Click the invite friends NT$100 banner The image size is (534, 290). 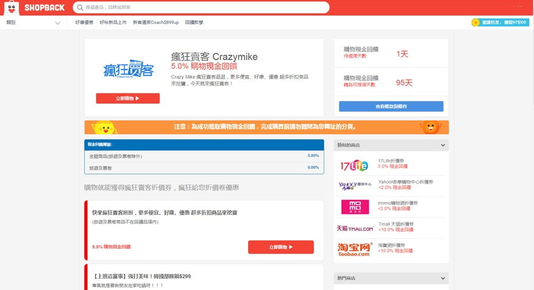click(500, 22)
